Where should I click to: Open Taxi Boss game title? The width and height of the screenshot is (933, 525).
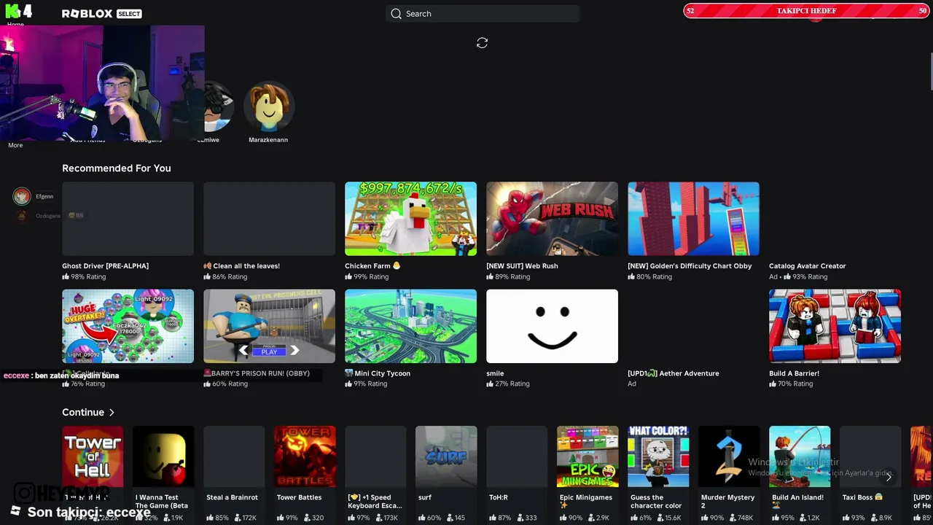pos(862,497)
